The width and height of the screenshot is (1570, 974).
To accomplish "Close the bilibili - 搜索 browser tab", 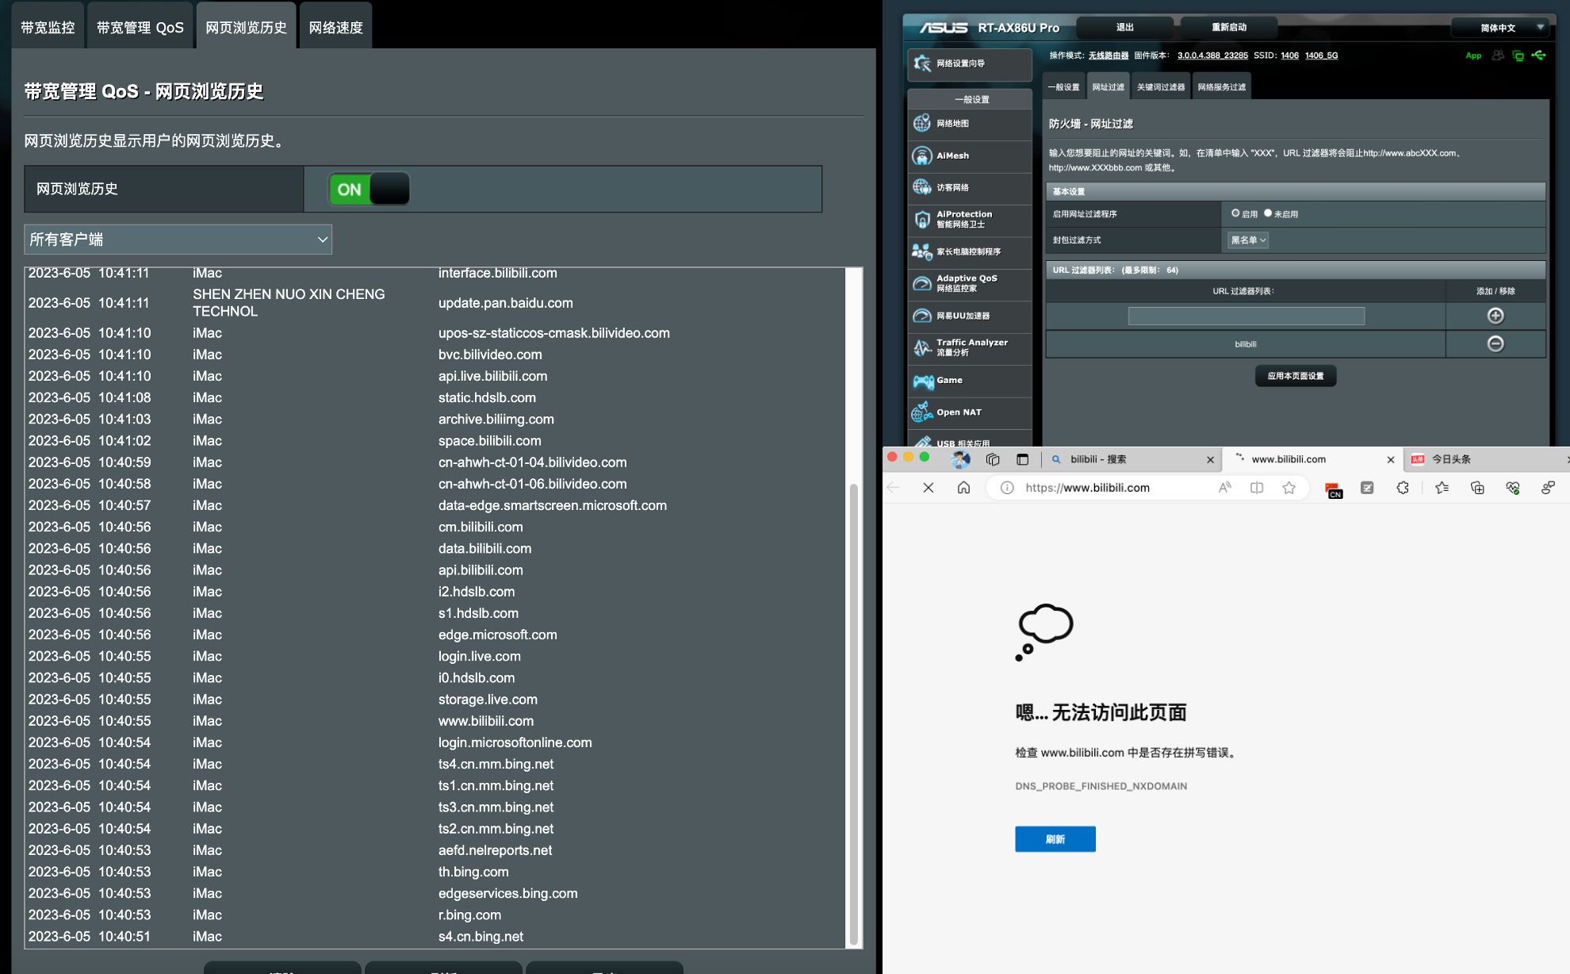I will (1210, 460).
